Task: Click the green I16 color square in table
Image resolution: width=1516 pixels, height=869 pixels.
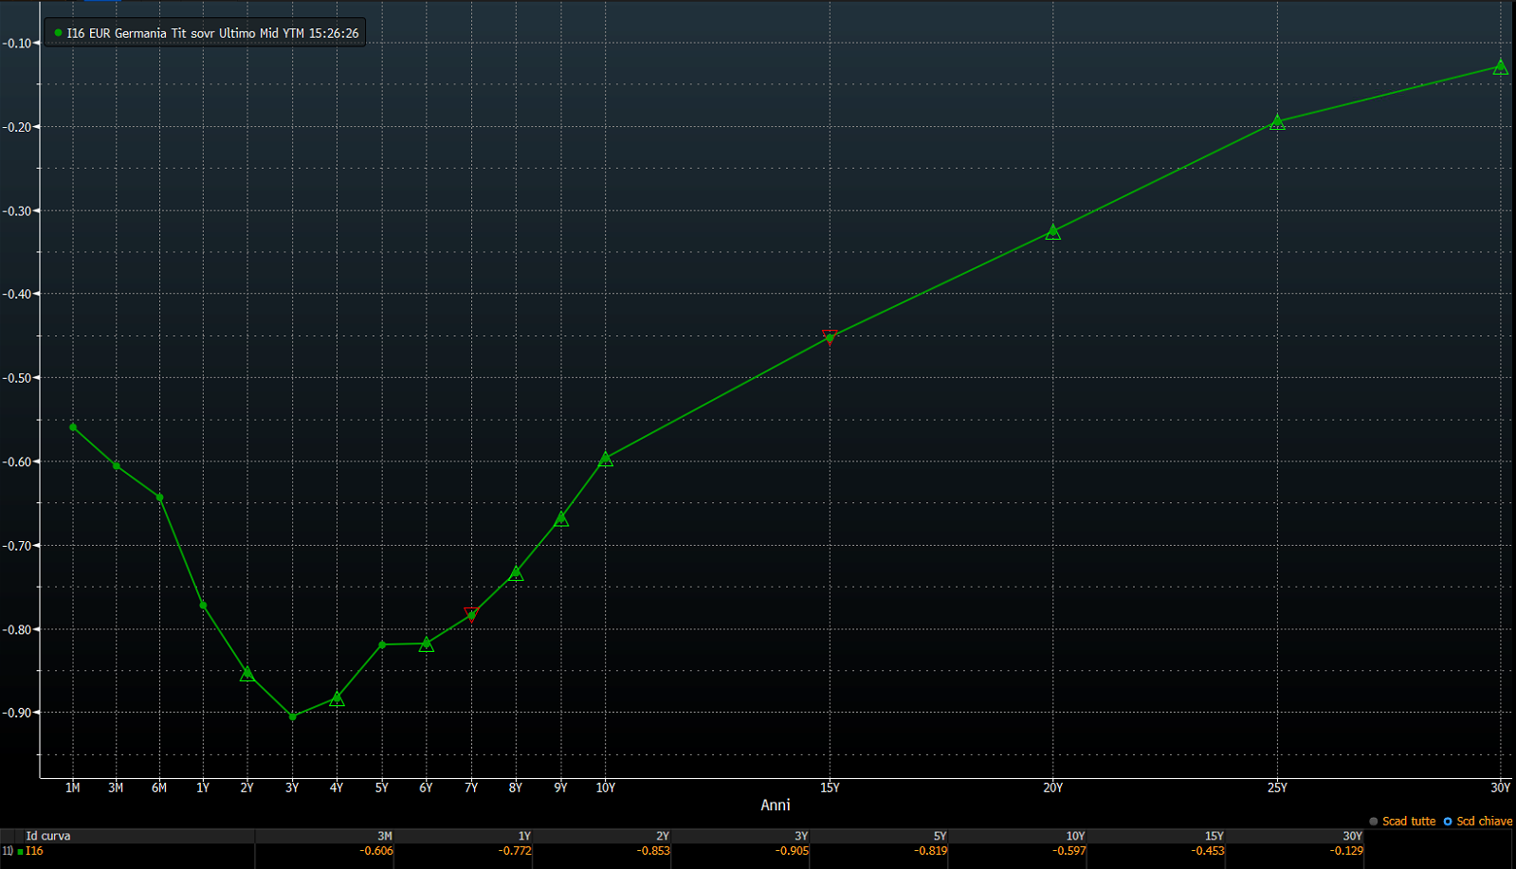Action: pos(21,852)
